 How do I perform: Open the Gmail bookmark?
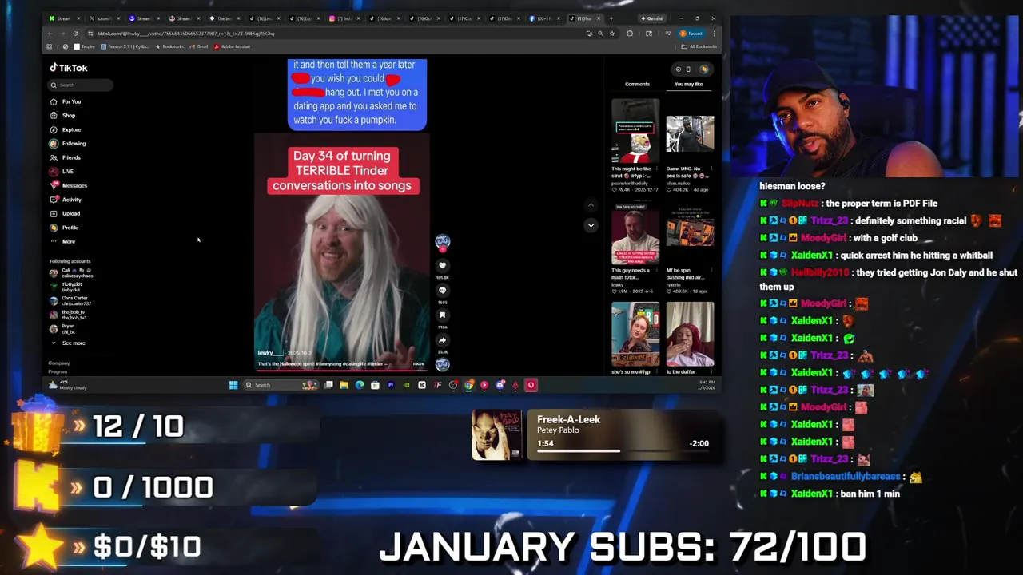(x=200, y=46)
